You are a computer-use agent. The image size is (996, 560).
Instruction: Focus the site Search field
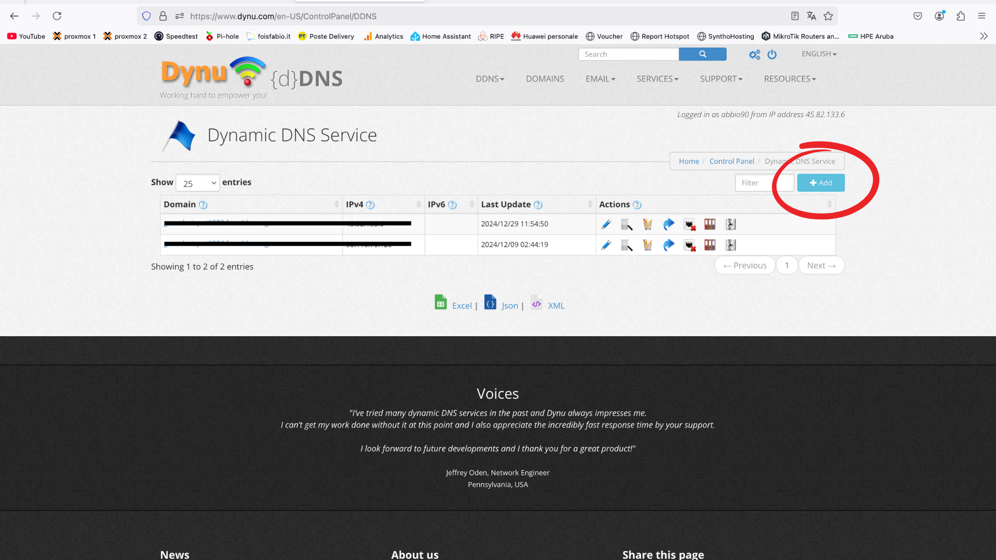629,54
